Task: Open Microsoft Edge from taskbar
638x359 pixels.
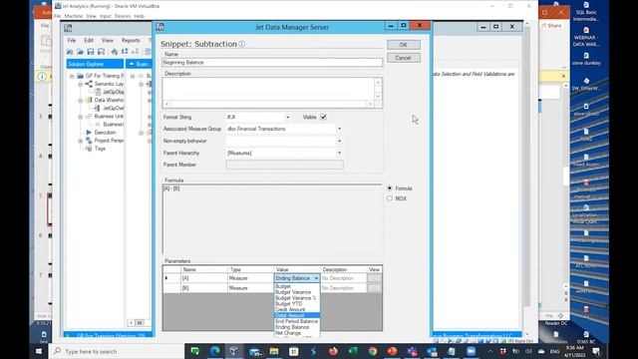Action: click(x=215, y=351)
